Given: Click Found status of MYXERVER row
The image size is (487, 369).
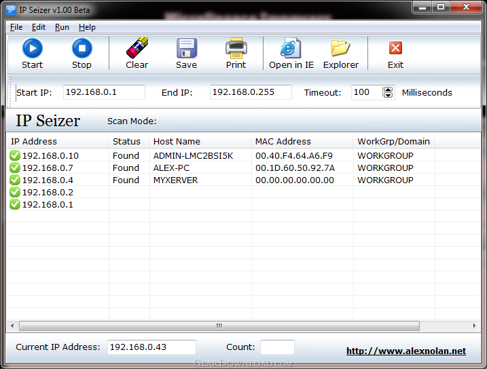Looking at the screenshot, I should pyautogui.click(x=126, y=180).
